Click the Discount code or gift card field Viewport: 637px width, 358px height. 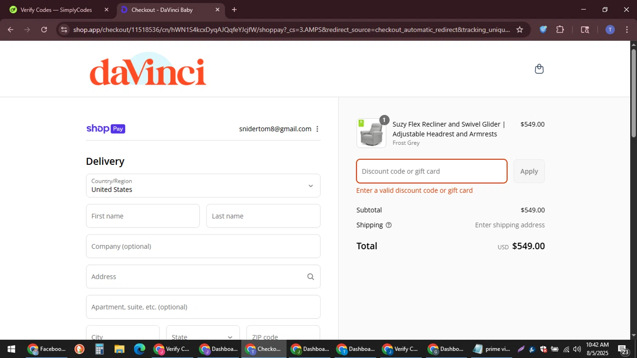point(432,171)
